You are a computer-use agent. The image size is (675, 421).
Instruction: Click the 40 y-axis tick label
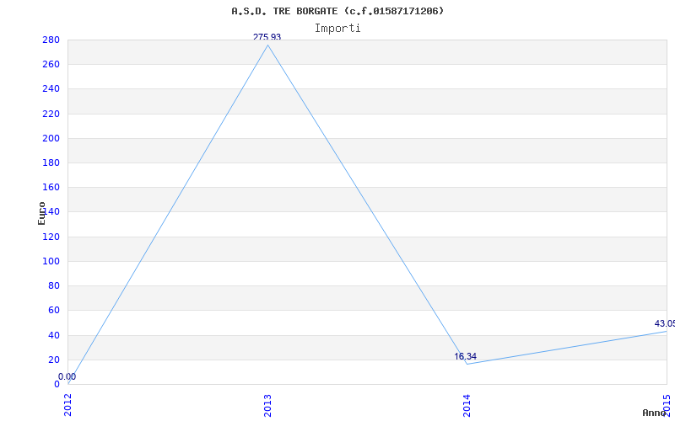[x=53, y=335]
